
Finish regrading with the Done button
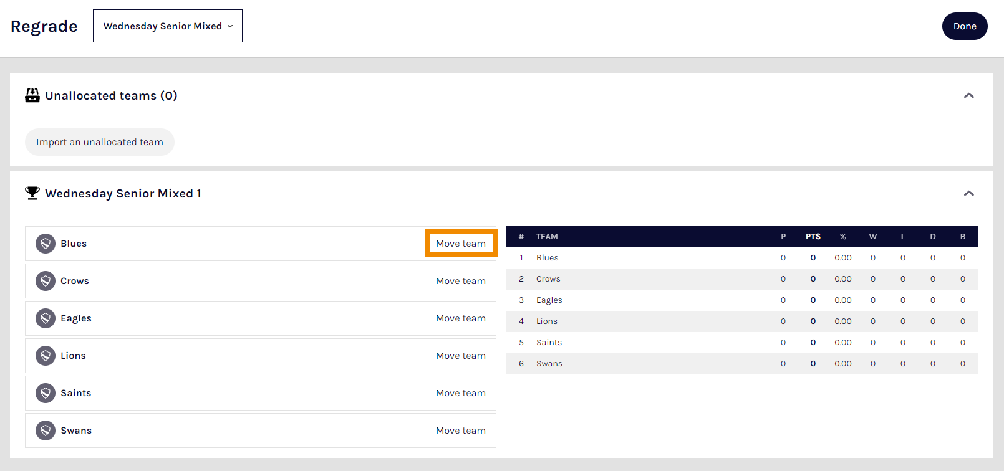tap(965, 26)
